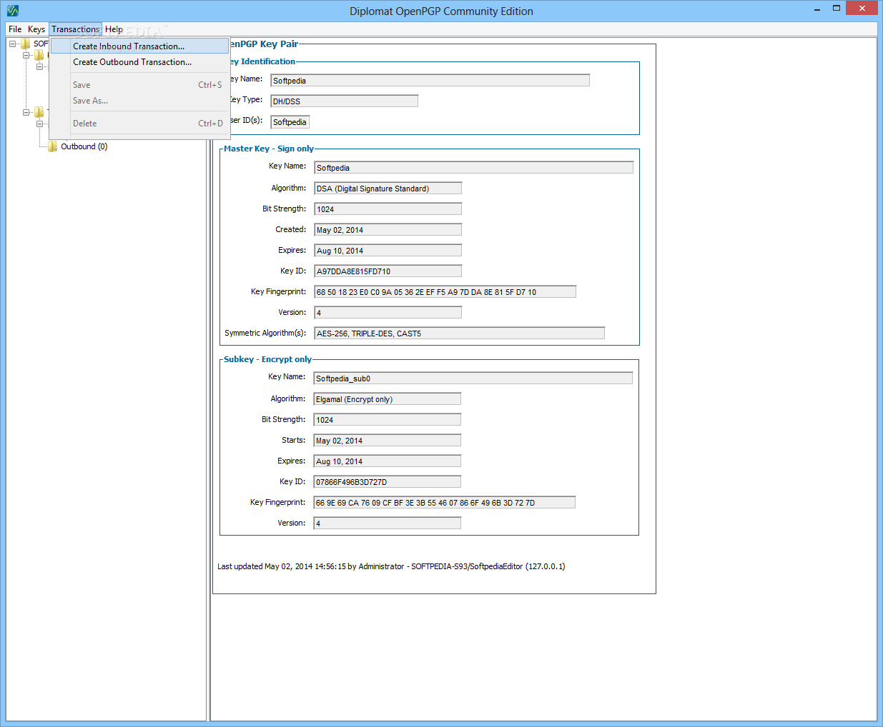Click the Master Key Created date field
883x727 pixels.
tap(388, 230)
